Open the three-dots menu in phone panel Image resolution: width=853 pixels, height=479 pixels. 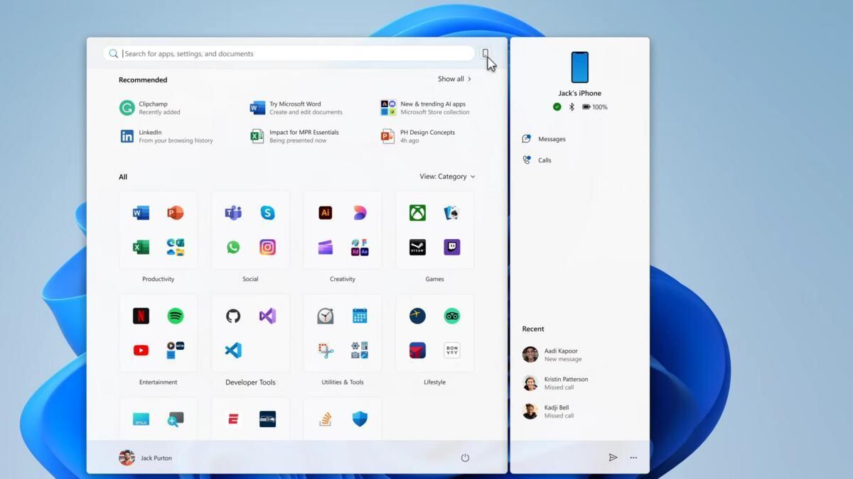(633, 458)
